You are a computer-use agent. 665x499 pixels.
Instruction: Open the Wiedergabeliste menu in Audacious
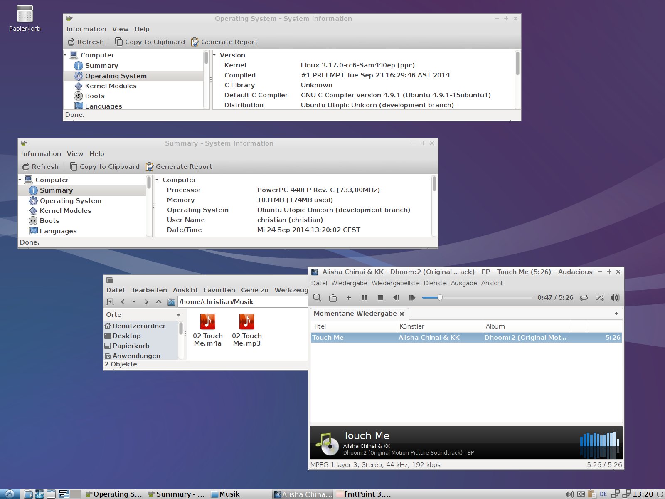pyautogui.click(x=395, y=283)
